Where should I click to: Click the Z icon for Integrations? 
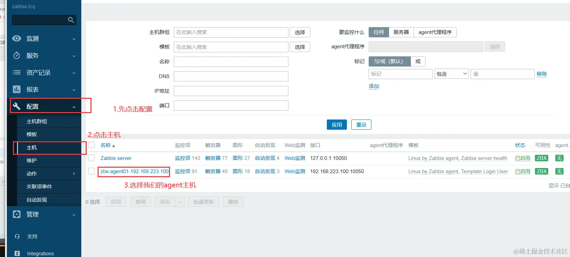(17, 253)
